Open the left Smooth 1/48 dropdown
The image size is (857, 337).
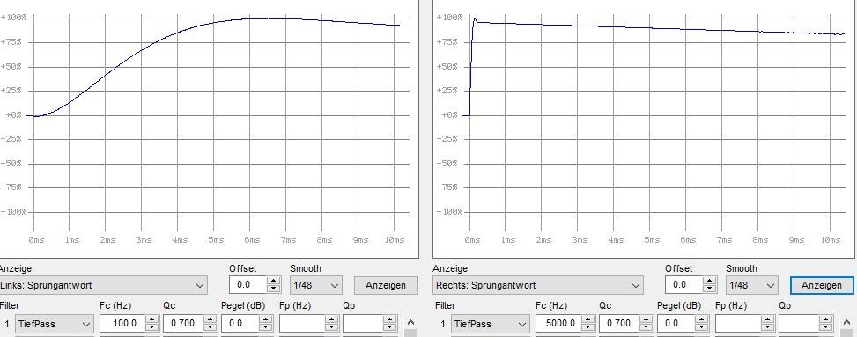point(316,285)
